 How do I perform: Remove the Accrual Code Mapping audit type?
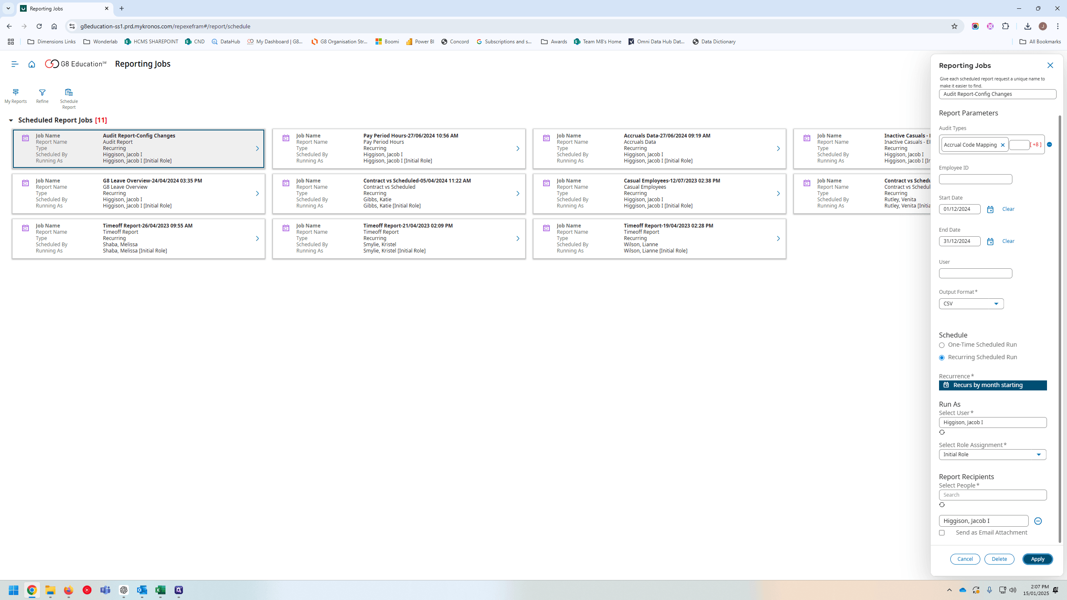click(x=1003, y=145)
